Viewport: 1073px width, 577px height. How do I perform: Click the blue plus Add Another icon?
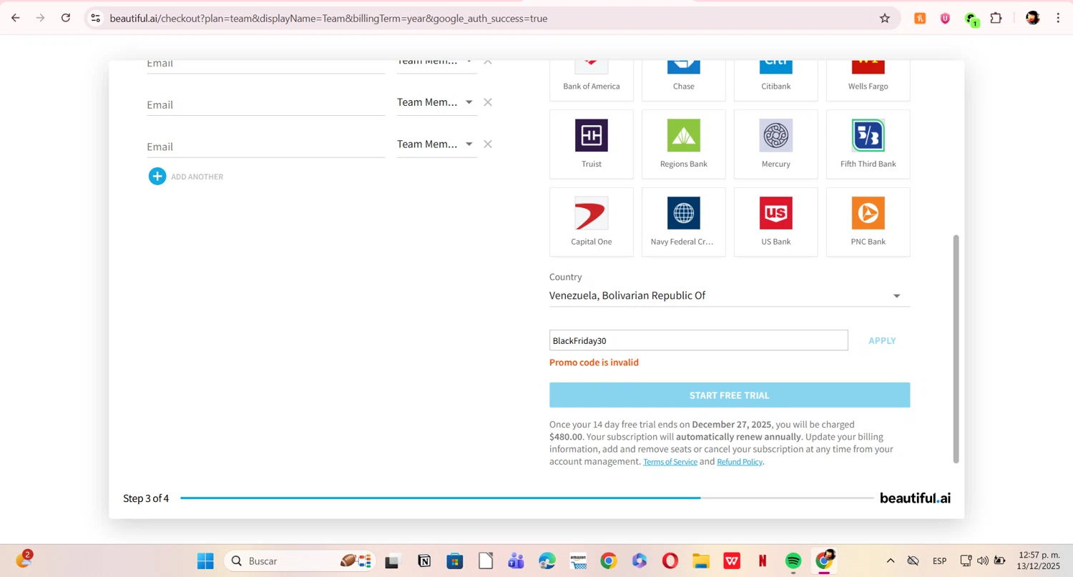[x=157, y=176]
